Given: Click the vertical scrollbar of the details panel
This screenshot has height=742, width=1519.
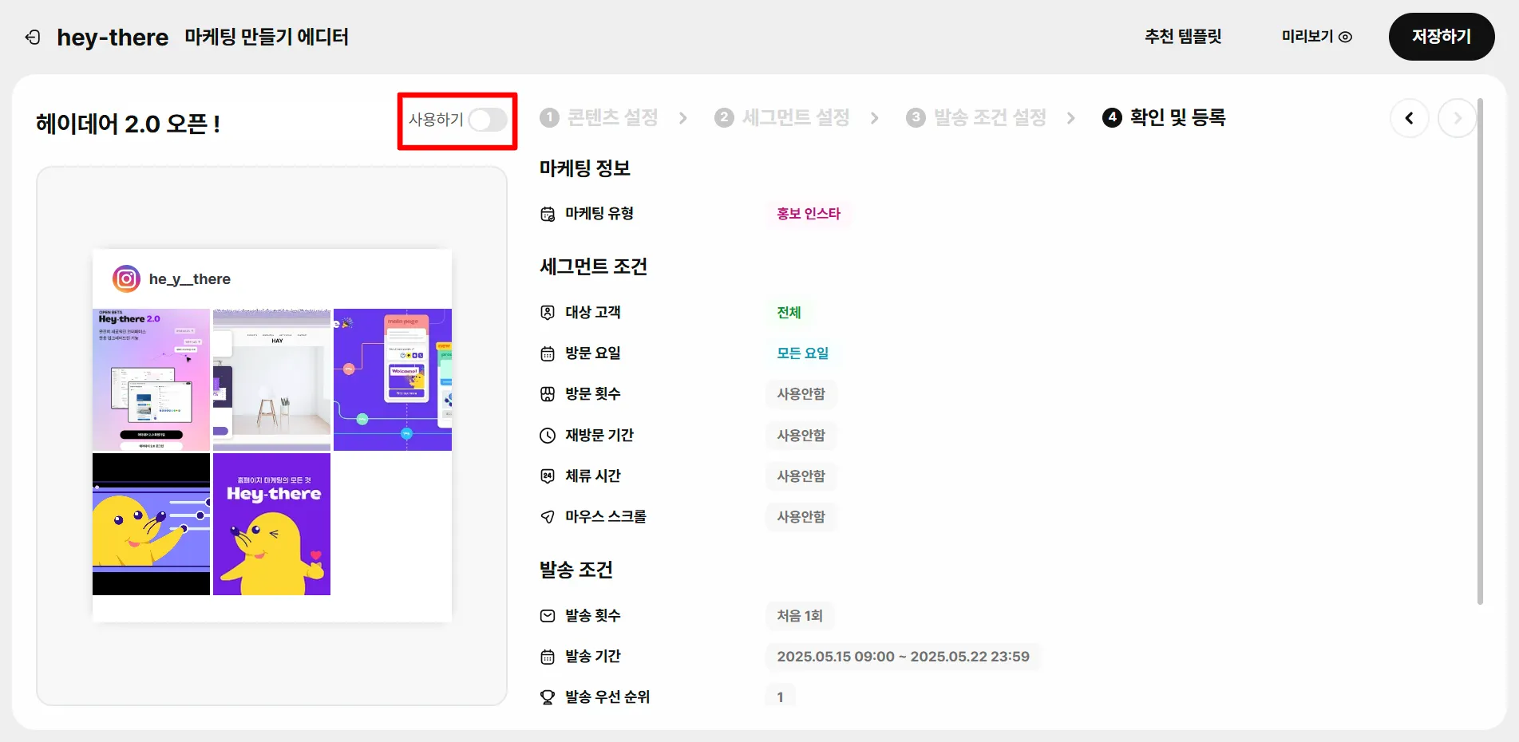Looking at the screenshot, I should coord(1480,351).
